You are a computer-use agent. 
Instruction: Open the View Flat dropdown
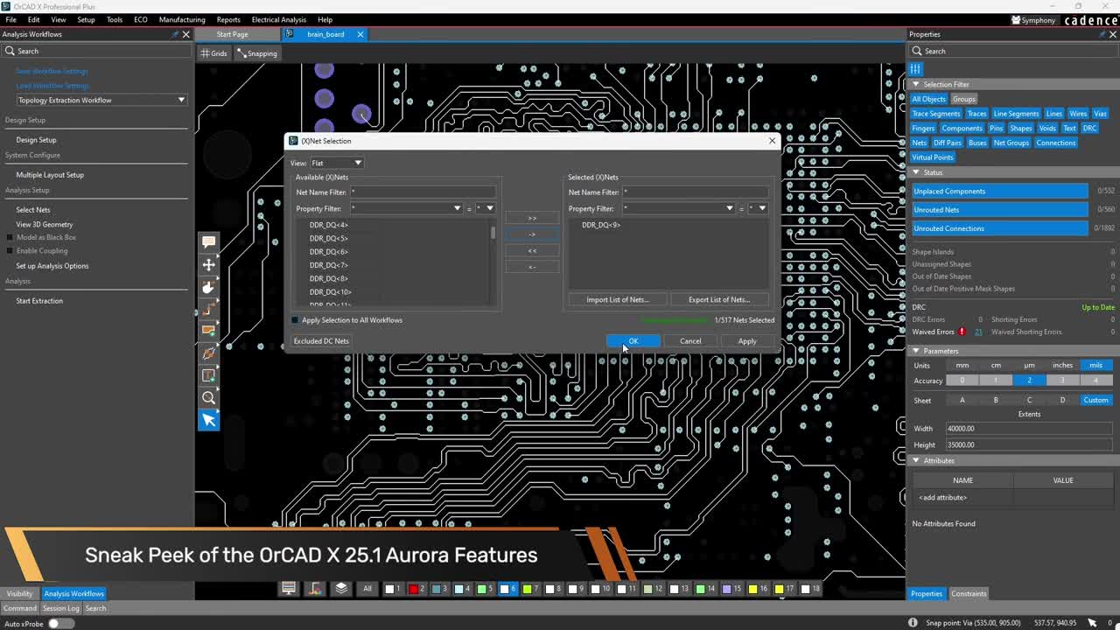point(336,163)
